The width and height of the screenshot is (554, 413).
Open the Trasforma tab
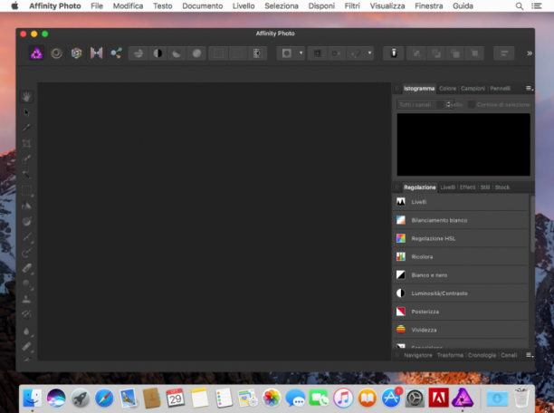tap(450, 355)
